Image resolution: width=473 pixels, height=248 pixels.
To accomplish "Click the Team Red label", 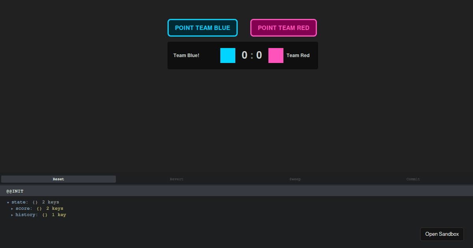I will [x=298, y=55].
